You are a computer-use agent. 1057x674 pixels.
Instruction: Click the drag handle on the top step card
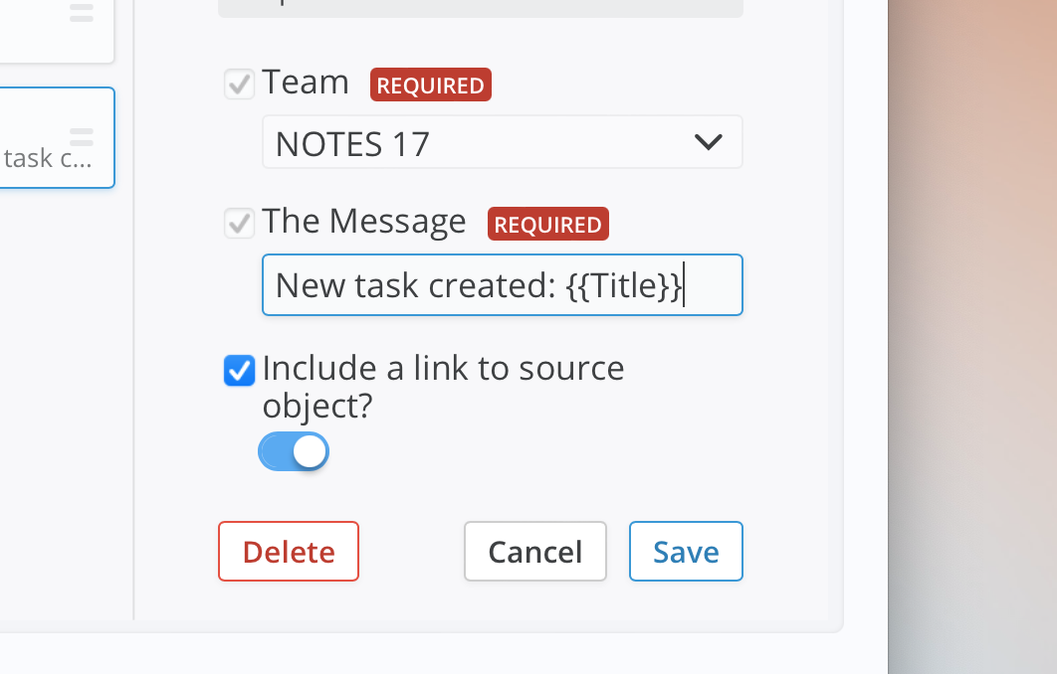point(82,14)
